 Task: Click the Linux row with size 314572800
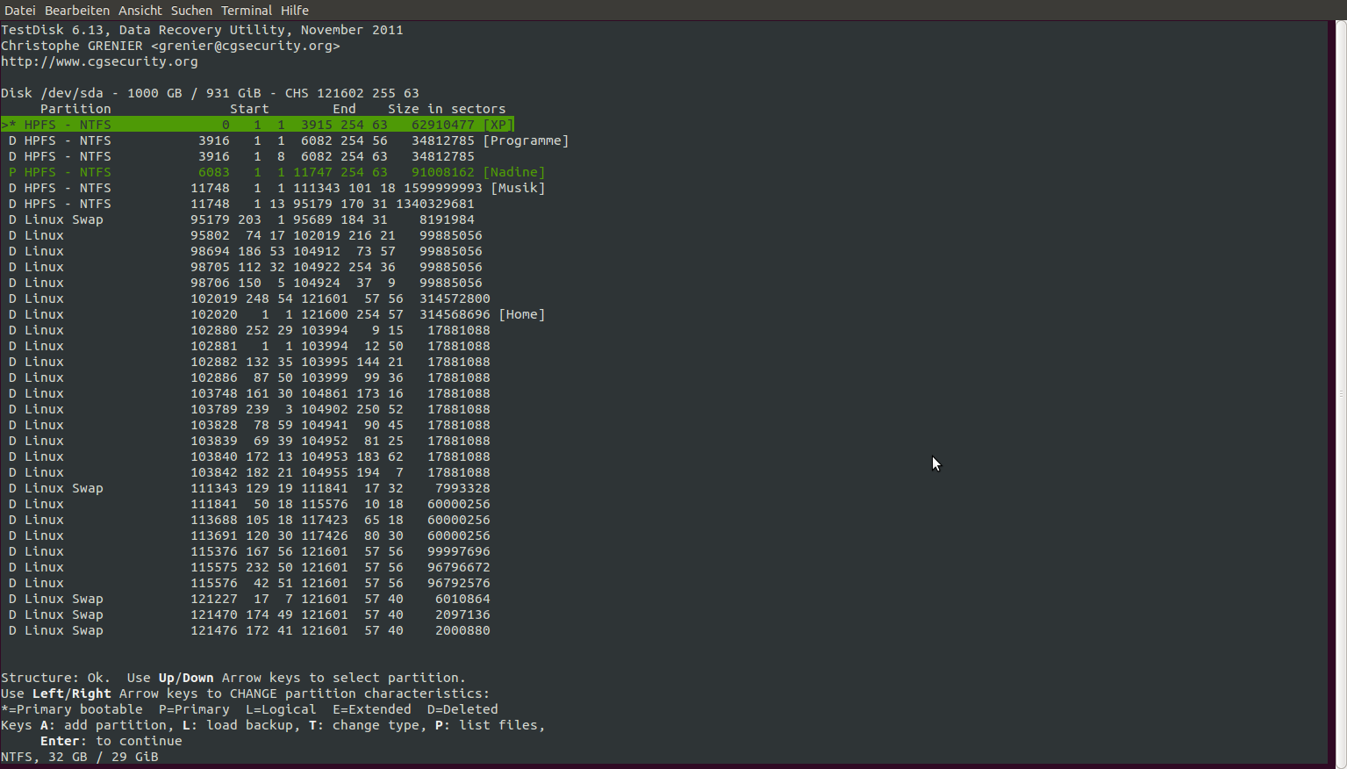tap(249, 298)
